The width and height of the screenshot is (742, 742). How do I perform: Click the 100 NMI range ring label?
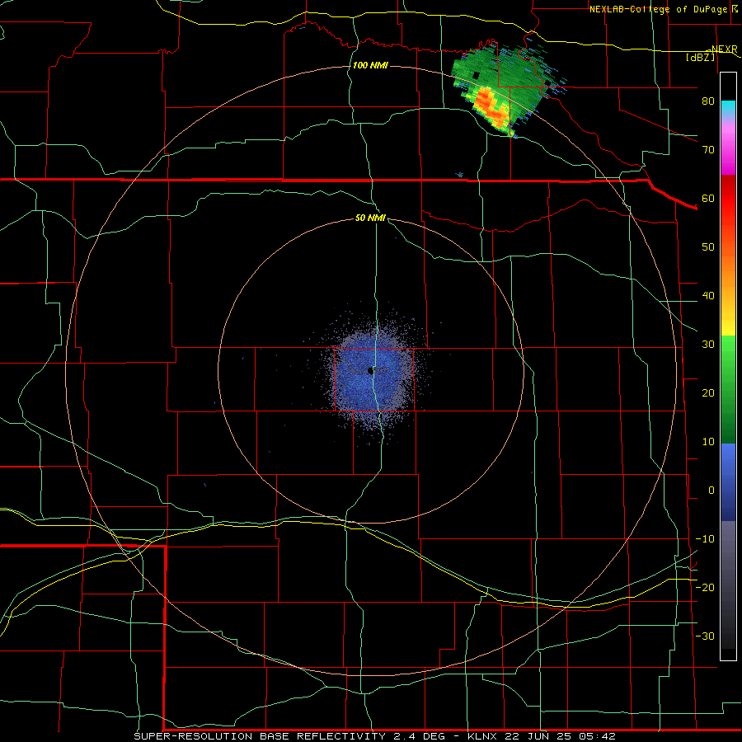tap(370, 65)
